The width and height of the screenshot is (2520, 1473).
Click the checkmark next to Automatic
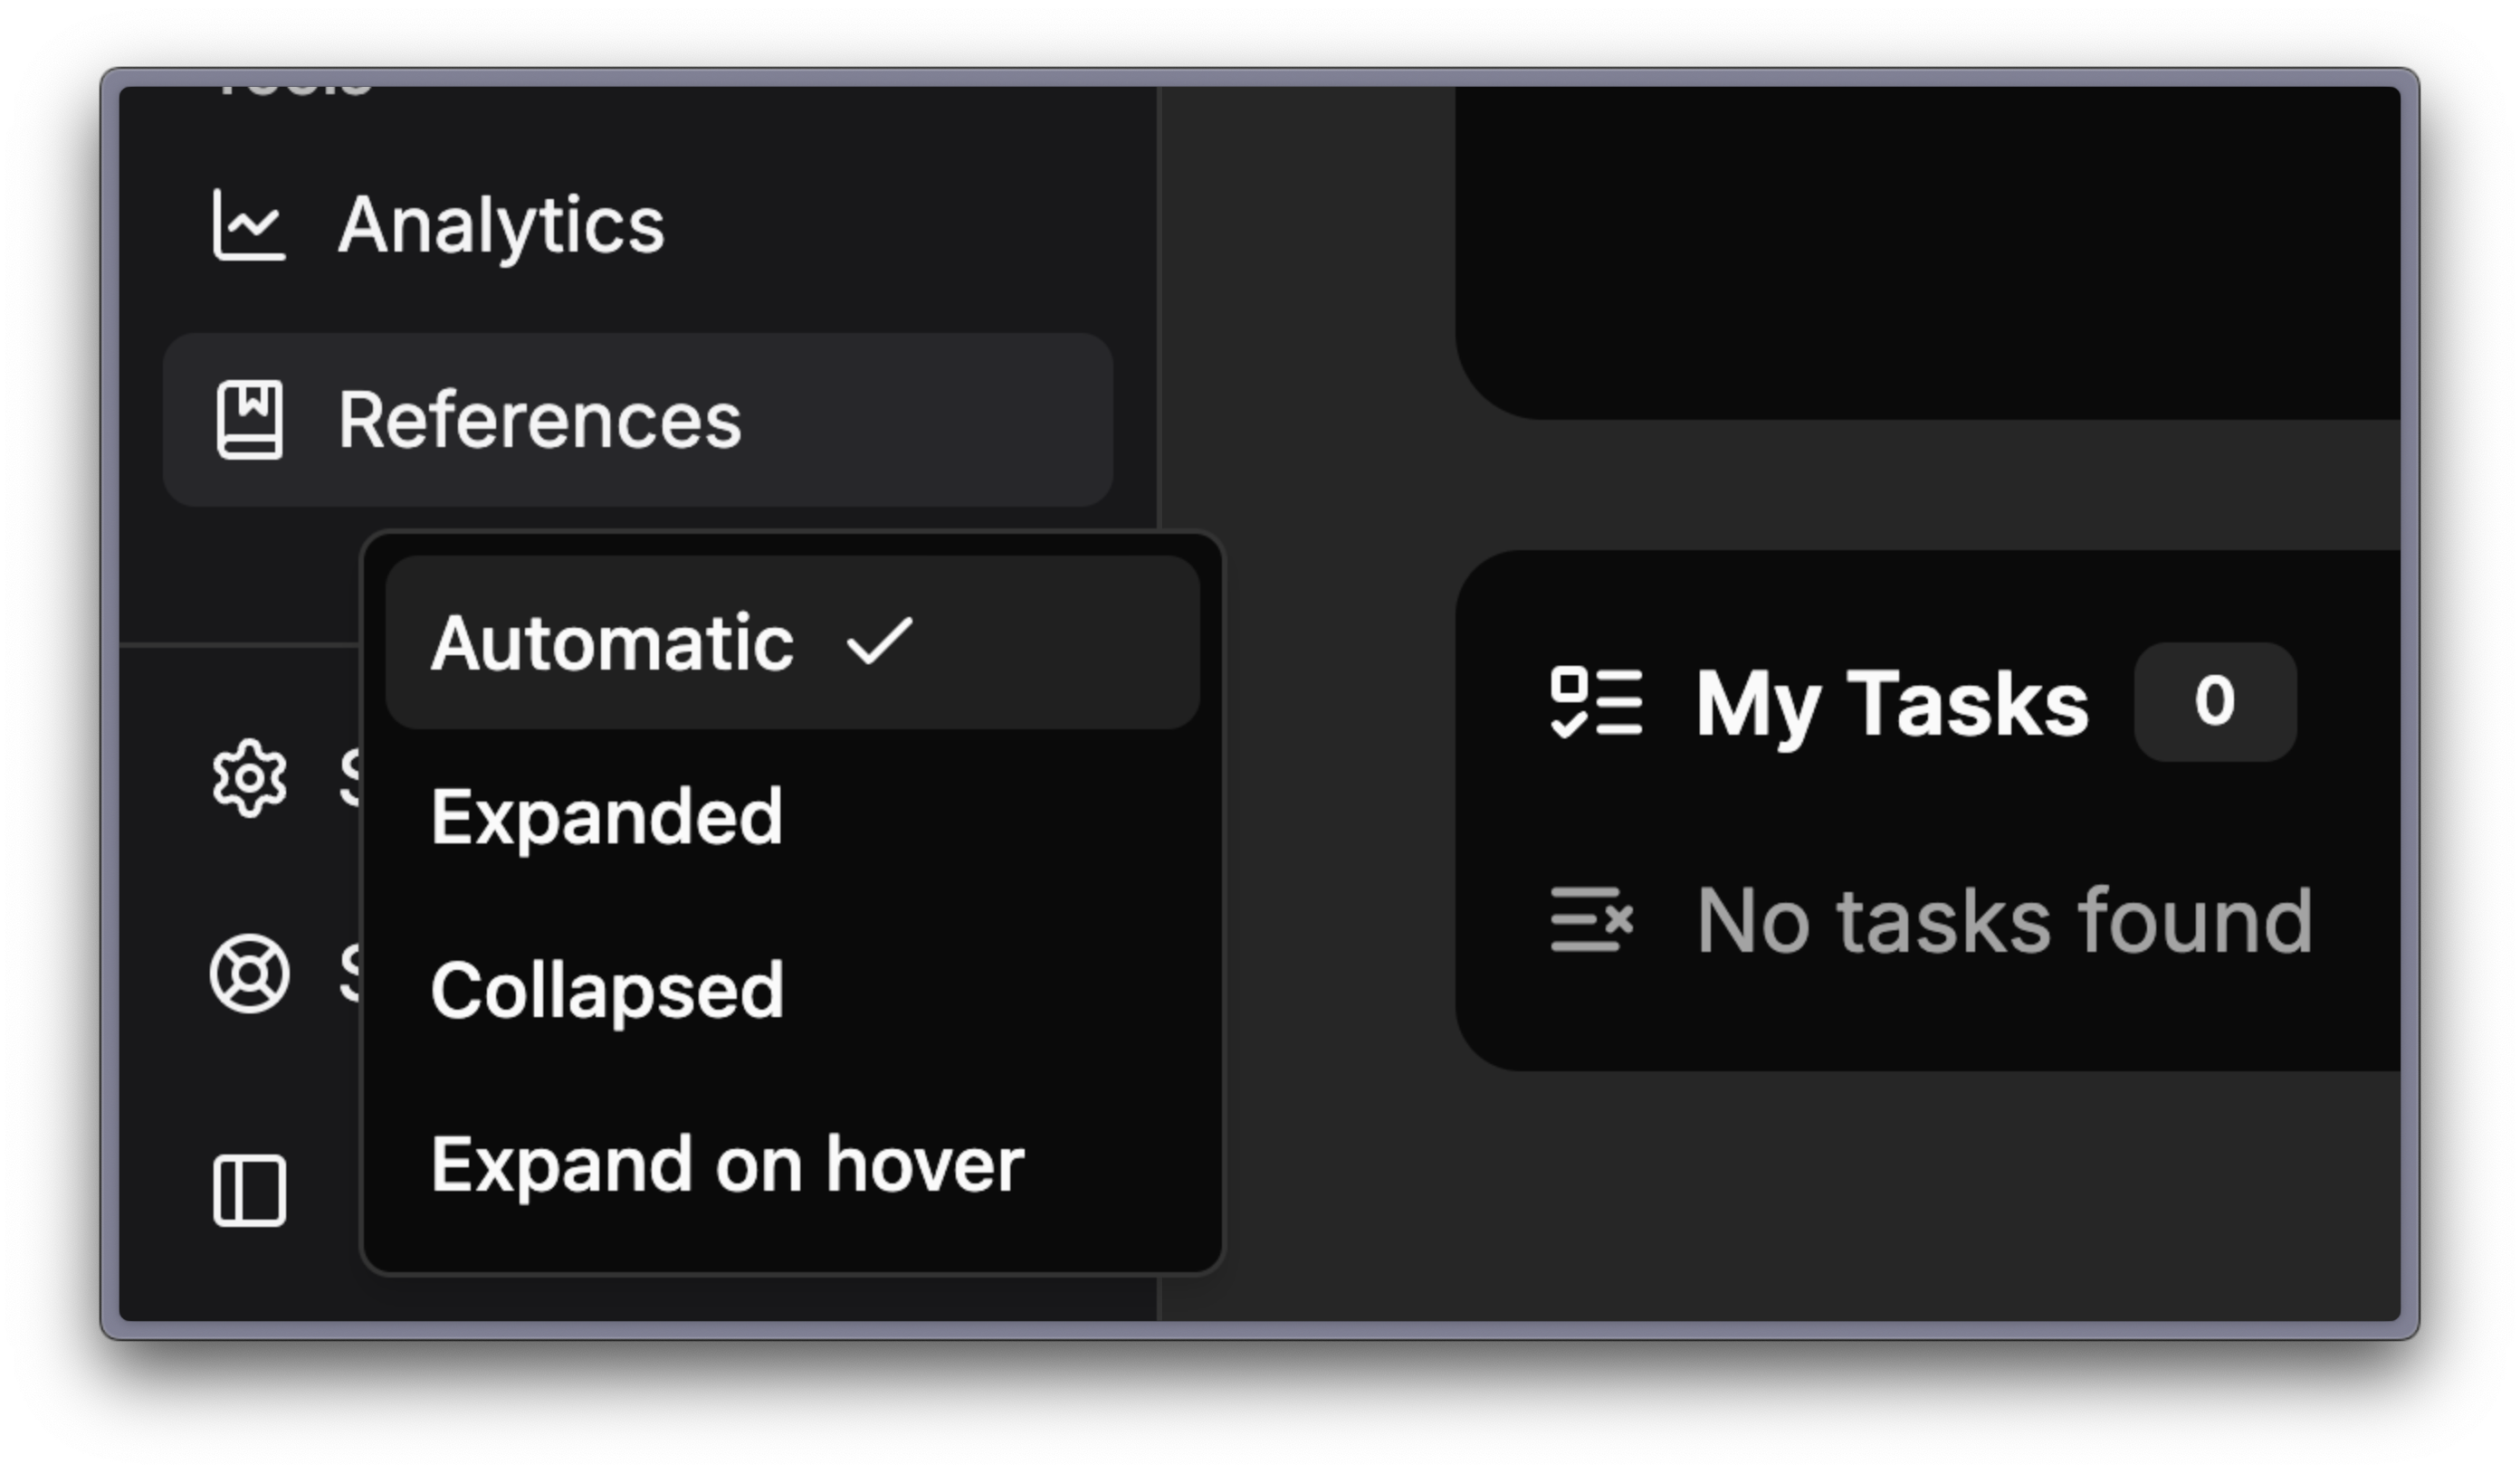pos(879,641)
